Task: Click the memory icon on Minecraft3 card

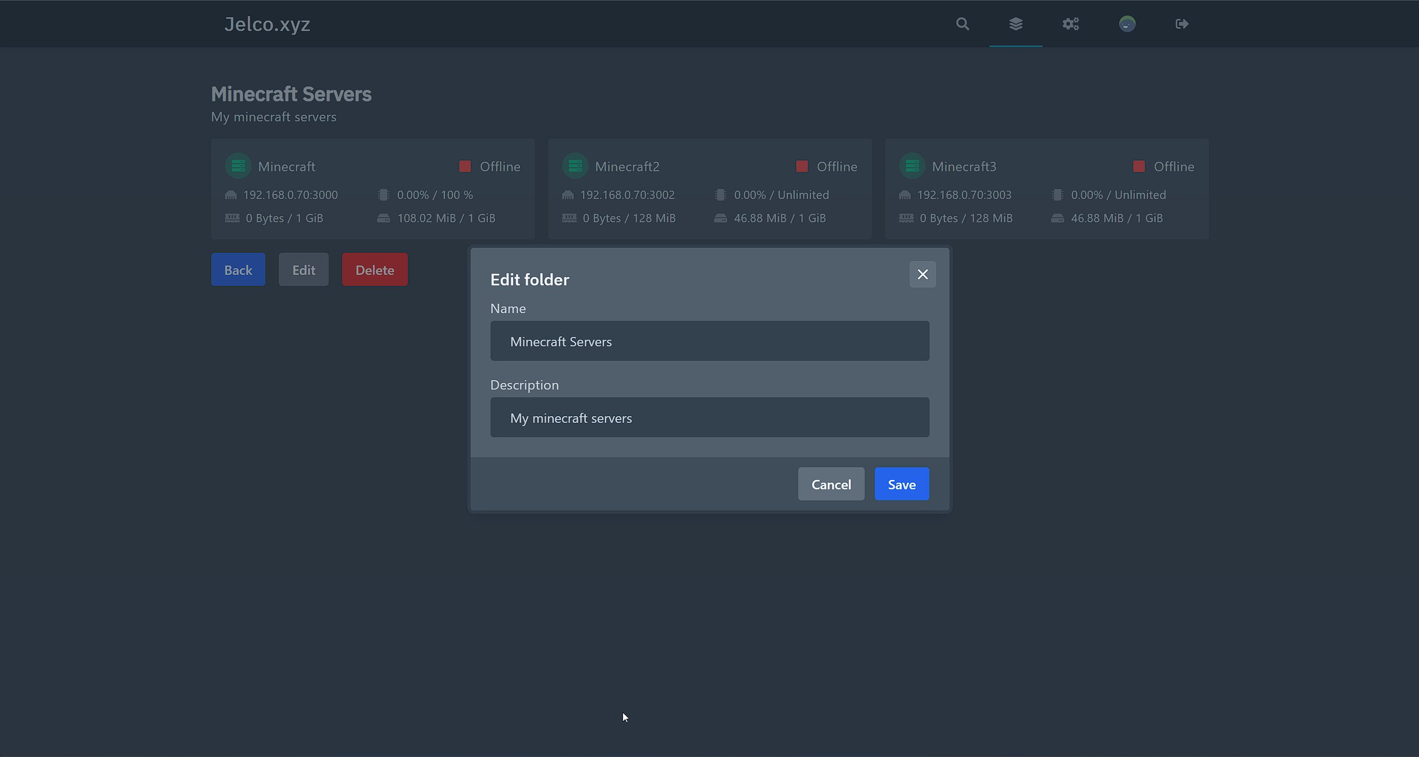Action: tap(906, 218)
